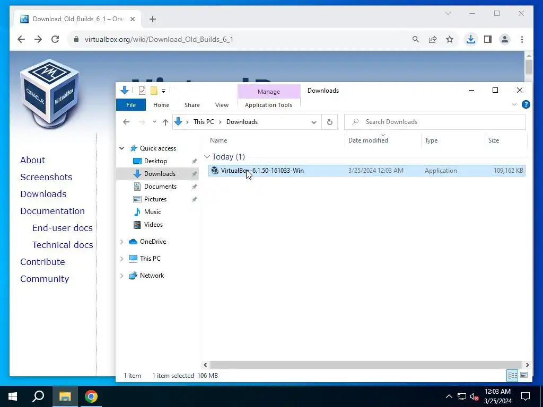Open the Share ribbon tab
The width and height of the screenshot is (543, 407).
[x=192, y=105]
